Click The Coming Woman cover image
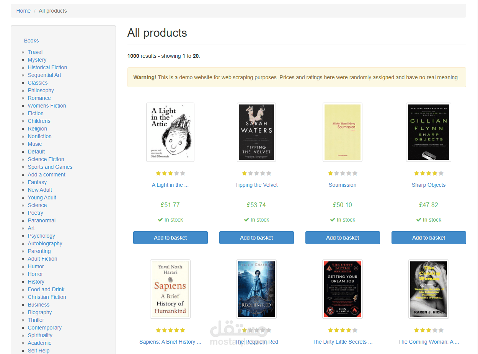 pos(428,289)
